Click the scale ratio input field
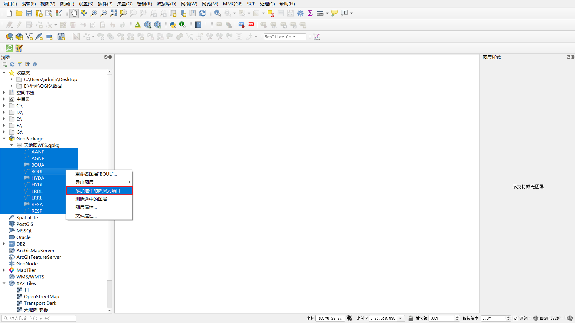The image size is (575, 323). (383, 318)
